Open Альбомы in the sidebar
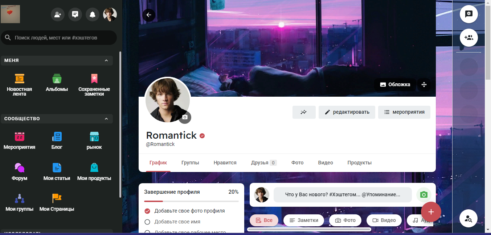 click(x=57, y=79)
